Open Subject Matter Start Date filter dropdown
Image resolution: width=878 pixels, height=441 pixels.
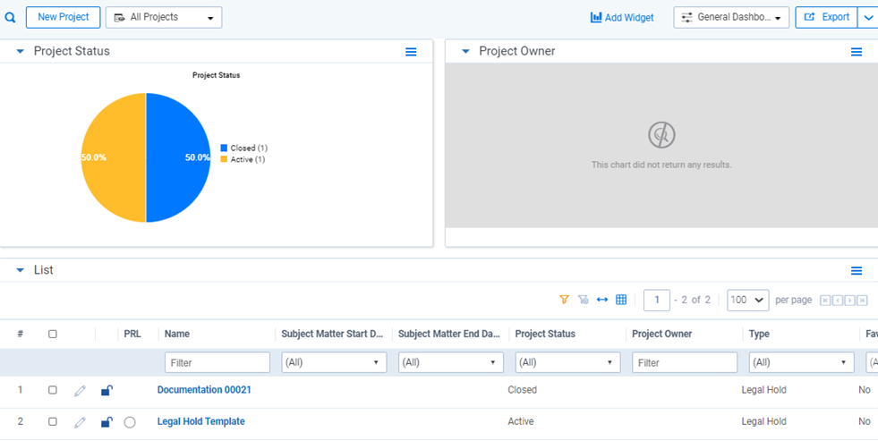coord(335,362)
